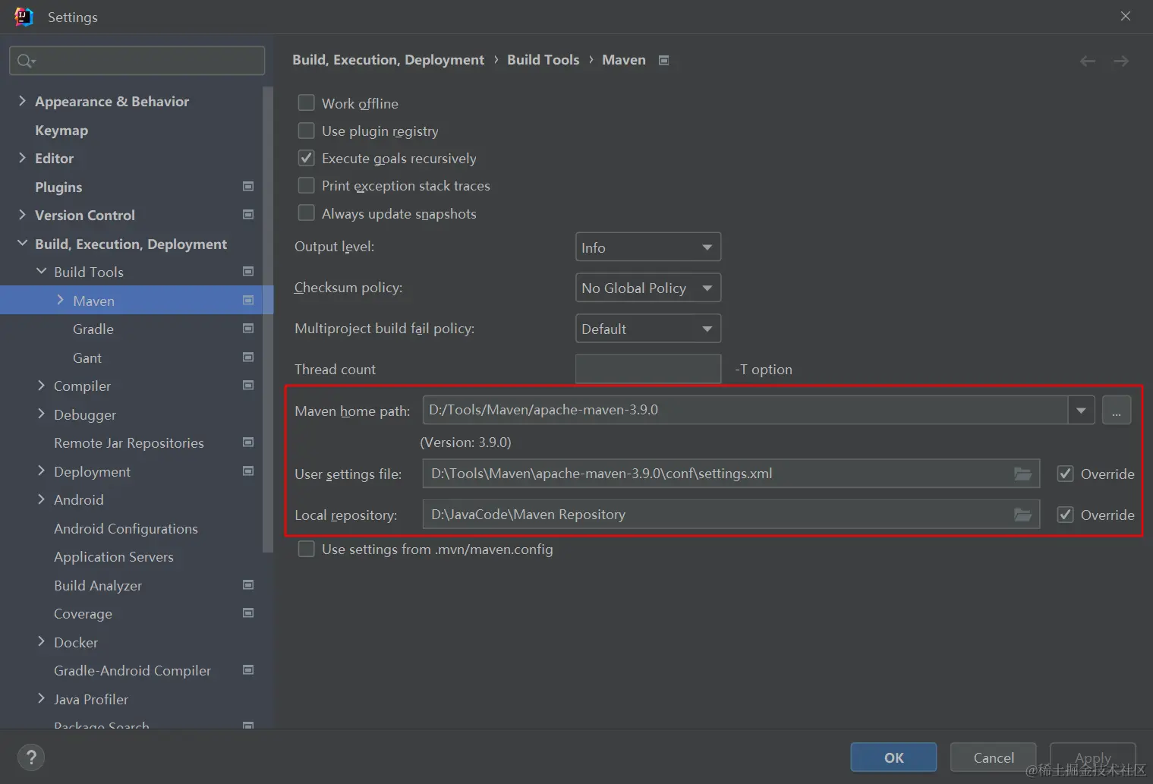Open Gradle settings page
This screenshot has width=1153, height=784.
click(93, 329)
